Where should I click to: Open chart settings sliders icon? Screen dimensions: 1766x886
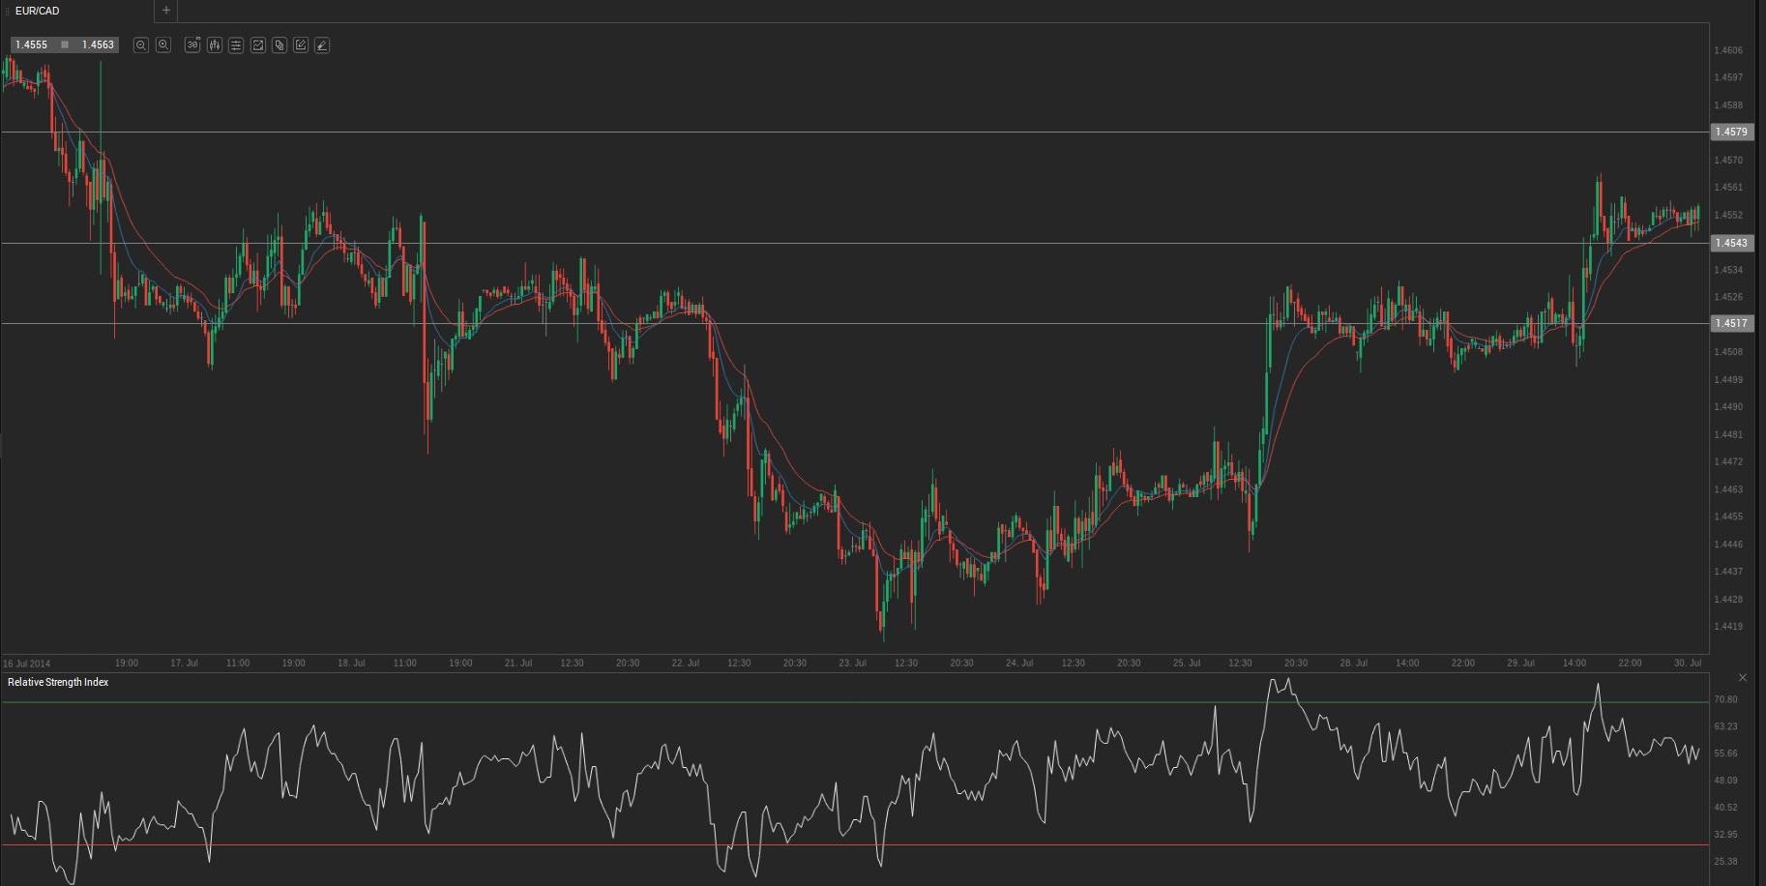pyautogui.click(x=236, y=45)
